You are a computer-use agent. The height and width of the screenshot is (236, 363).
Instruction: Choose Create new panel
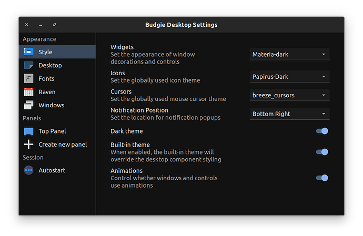point(57,145)
